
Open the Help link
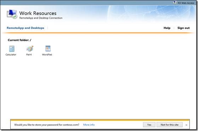167,28
